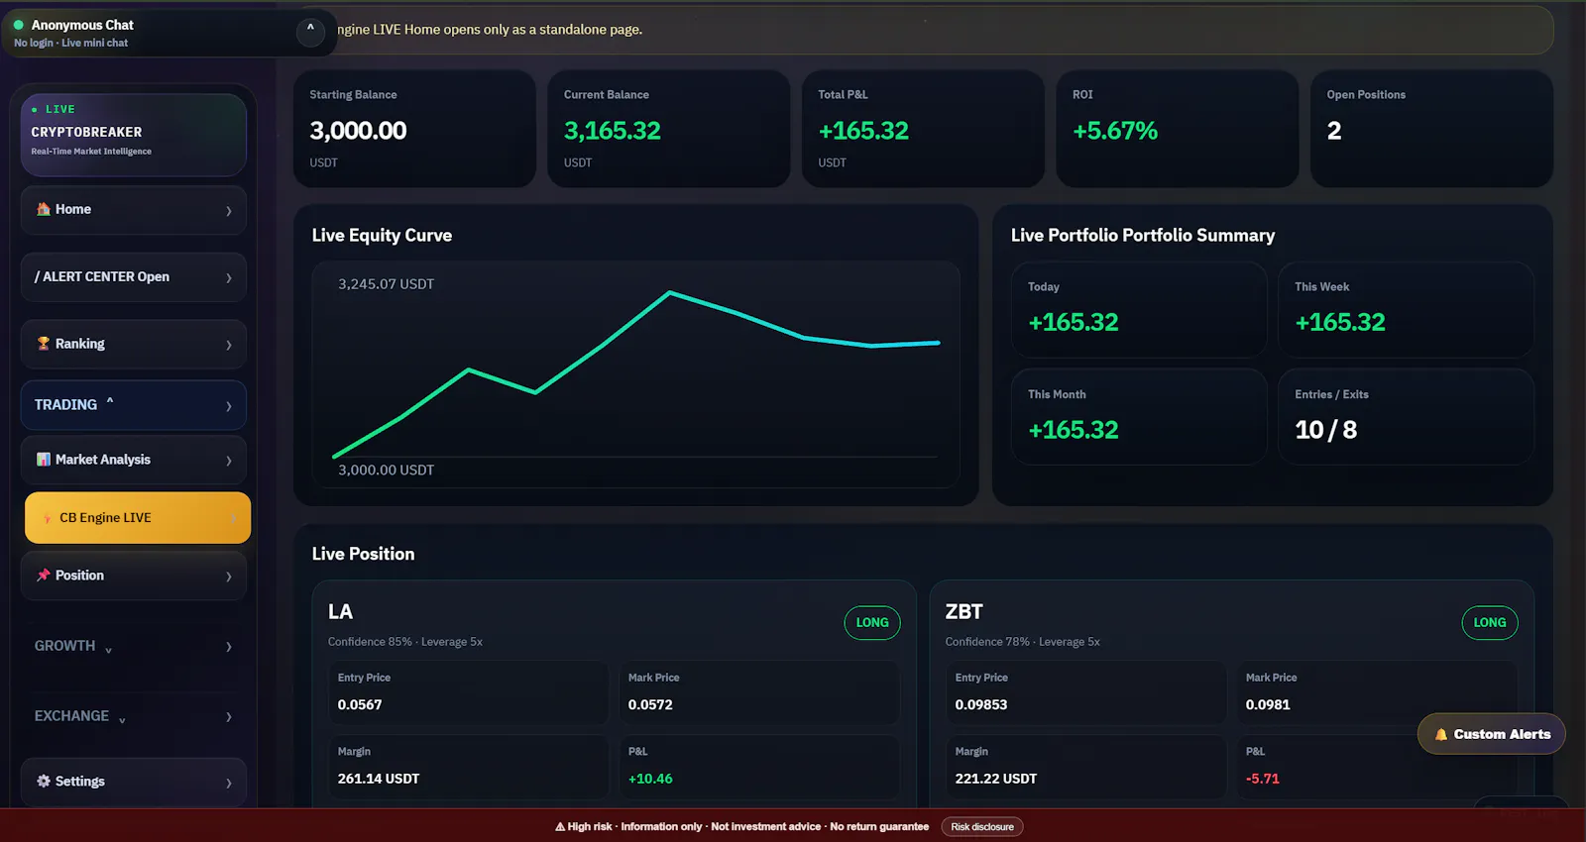Expand the GROWTH section
This screenshot has width=1586, height=842.
point(134,646)
